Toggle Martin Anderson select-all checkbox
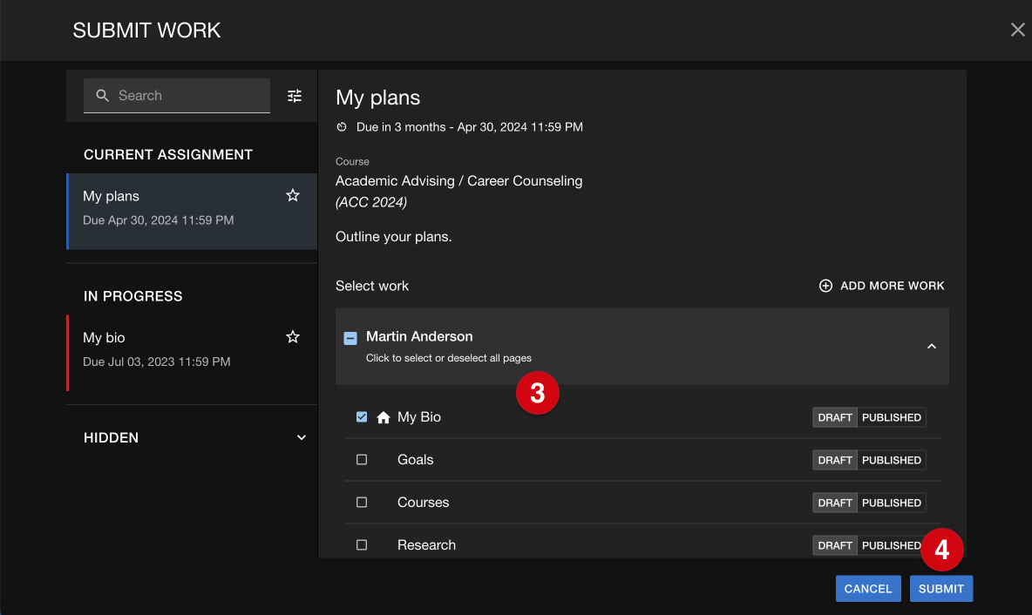The height and width of the screenshot is (615, 1032). pos(350,338)
